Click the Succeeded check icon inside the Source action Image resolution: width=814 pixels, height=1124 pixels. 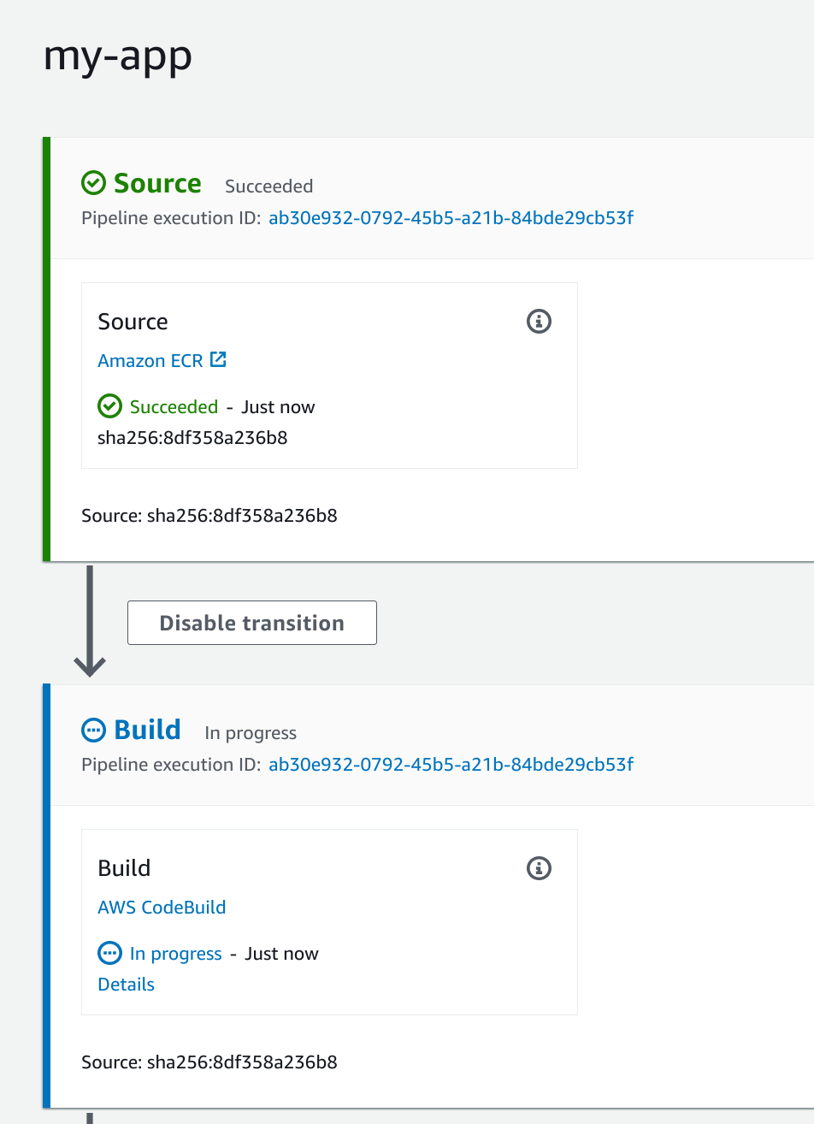109,406
